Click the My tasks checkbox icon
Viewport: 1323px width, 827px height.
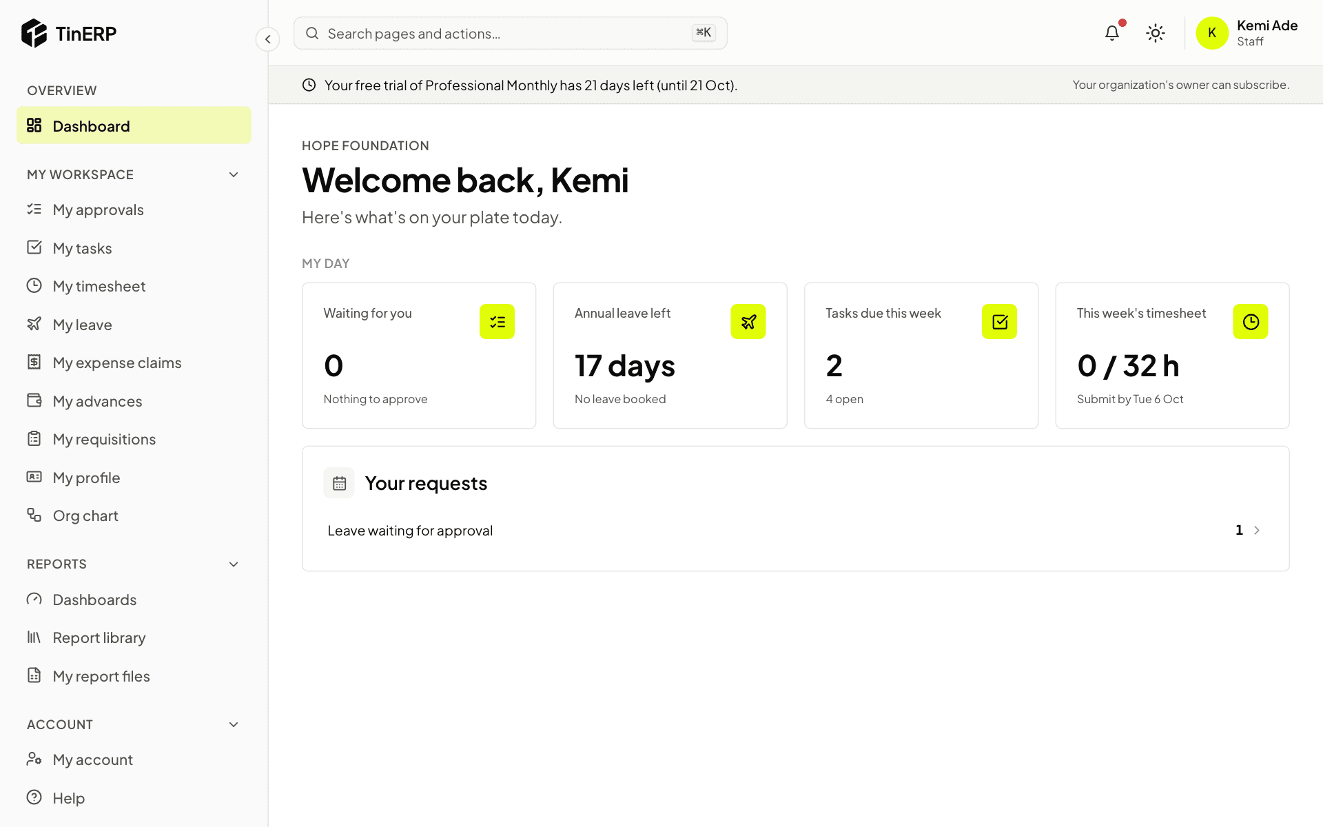(x=34, y=247)
